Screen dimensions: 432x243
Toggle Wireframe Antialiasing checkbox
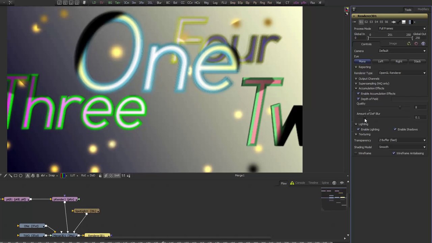(394, 153)
